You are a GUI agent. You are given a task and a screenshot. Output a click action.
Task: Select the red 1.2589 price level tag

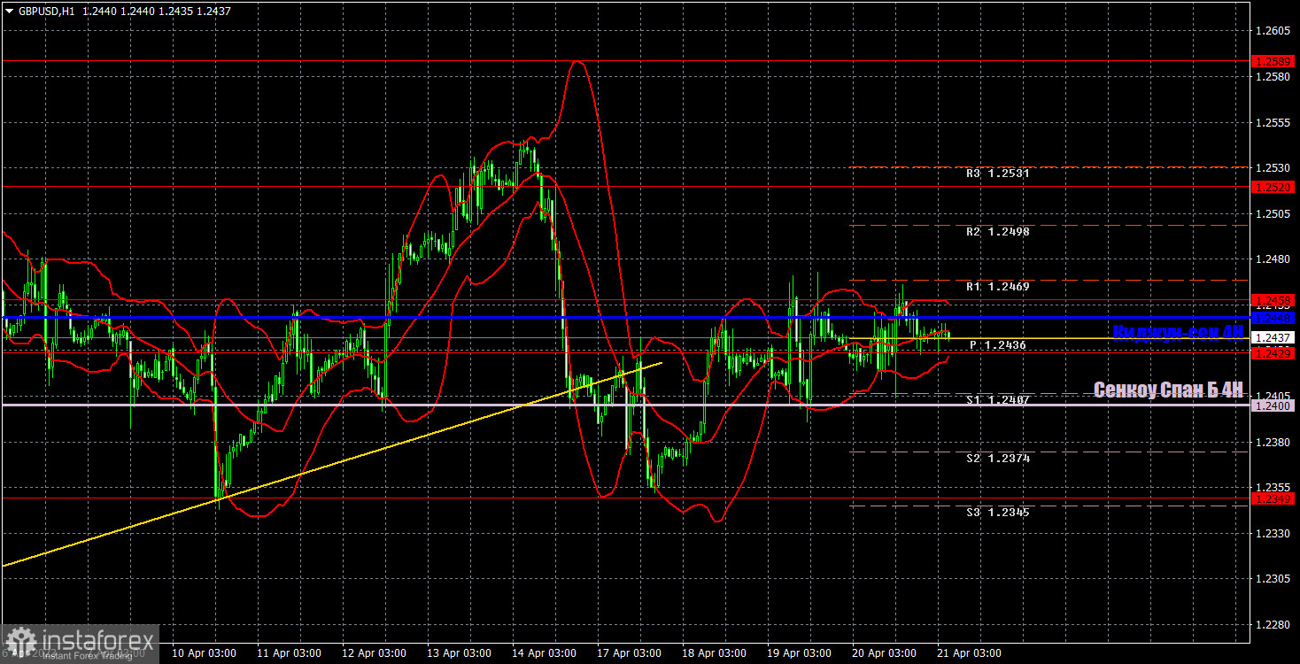click(1273, 61)
